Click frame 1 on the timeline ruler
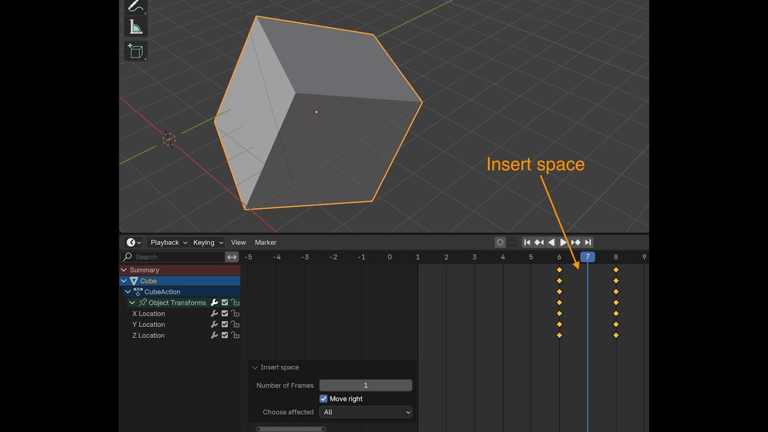Viewport: 768px width, 432px height. (418, 257)
